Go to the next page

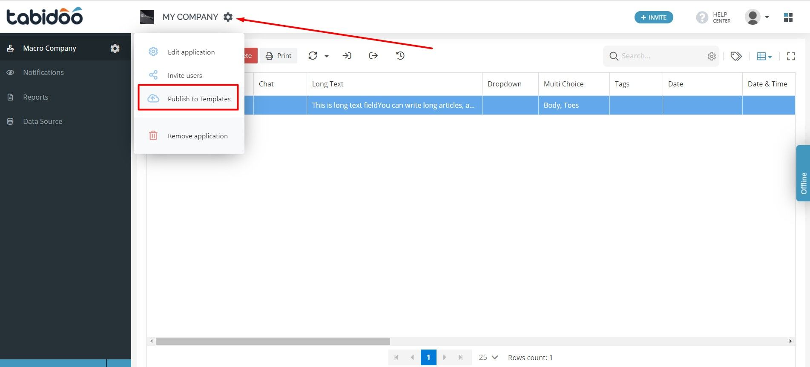[x=445, y=358]
